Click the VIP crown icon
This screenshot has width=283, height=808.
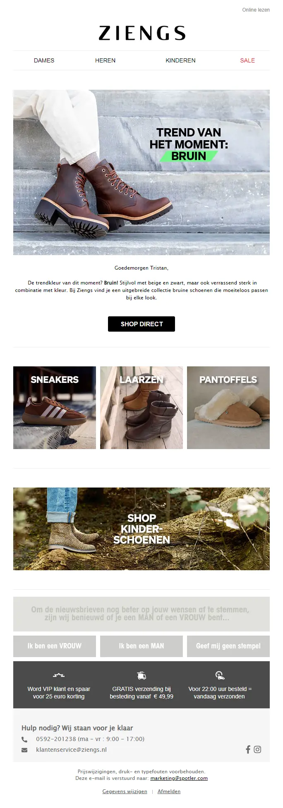[x=59, y=676]
